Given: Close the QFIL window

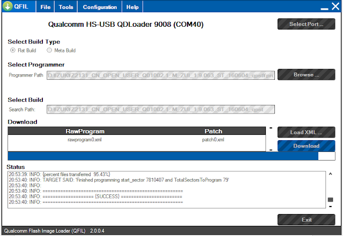Looking at the screenshot, I should (335, 6).
